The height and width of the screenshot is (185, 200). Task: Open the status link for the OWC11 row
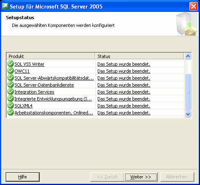click(124, 71)
